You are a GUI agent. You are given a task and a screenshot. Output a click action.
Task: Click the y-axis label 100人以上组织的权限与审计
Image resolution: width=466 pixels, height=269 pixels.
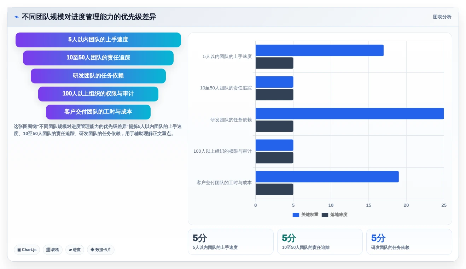tap(223, 151)
